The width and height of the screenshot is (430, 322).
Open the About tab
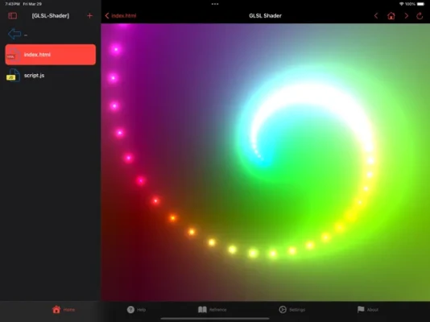[x=368, y=309]
